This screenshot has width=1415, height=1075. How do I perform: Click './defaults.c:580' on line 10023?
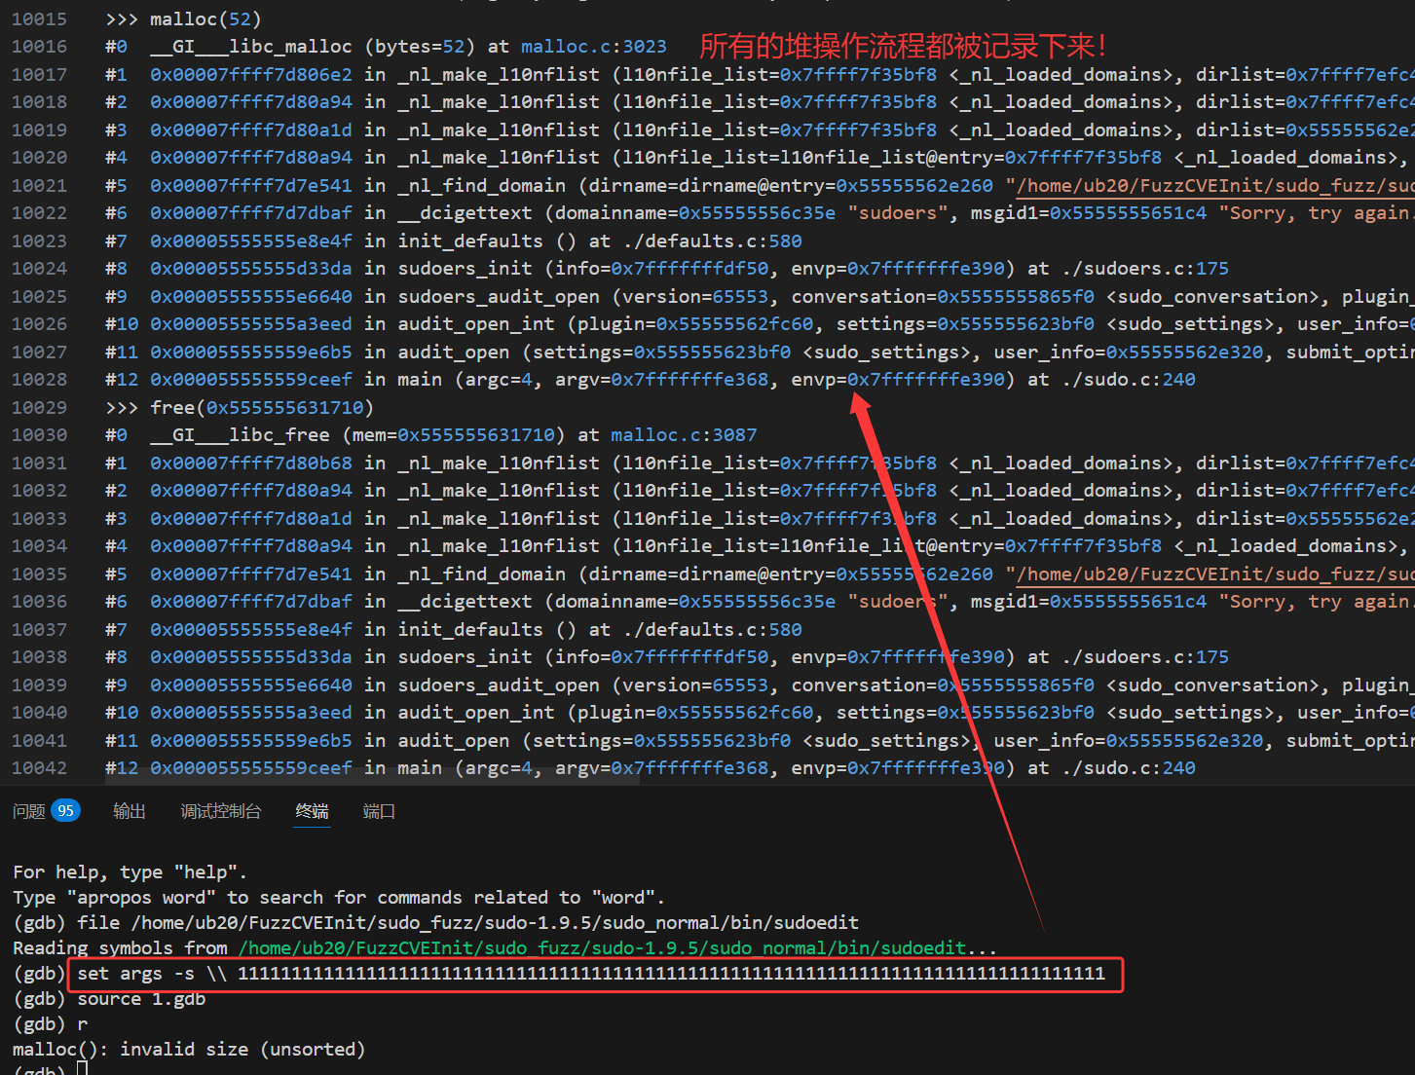tap(713, 241)
